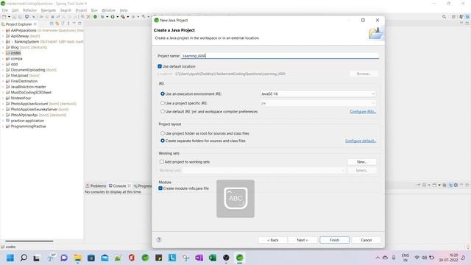Open Excel from the taskbar
This screenshot has height=265, width=471.
[213, 258]
